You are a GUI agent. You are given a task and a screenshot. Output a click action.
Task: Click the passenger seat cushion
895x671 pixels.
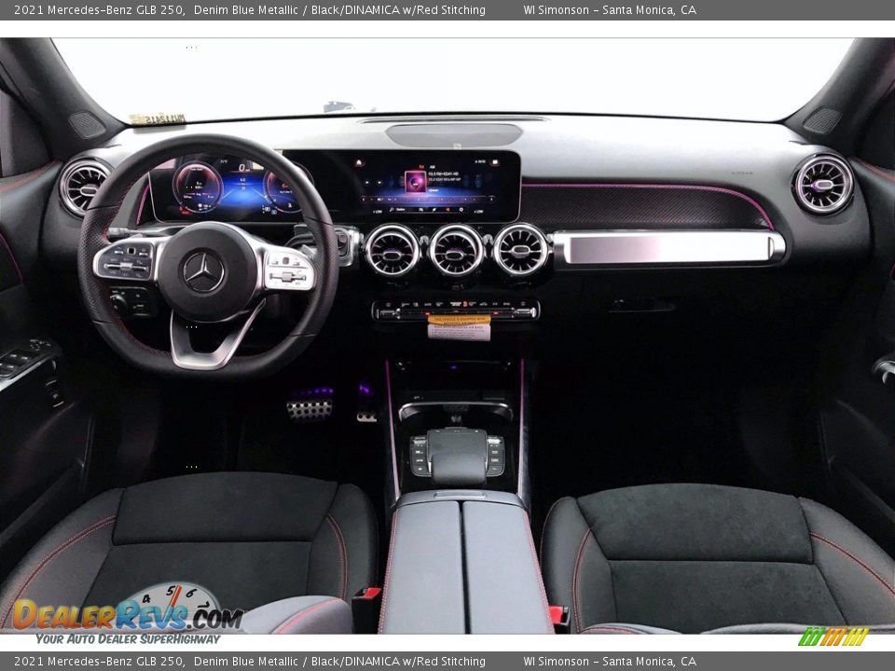coord(713,556)
